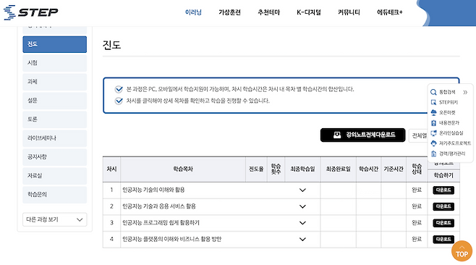476x265 pixels.
Task: Open the K-디지털 top menu
Action: (x=309, y=12)
